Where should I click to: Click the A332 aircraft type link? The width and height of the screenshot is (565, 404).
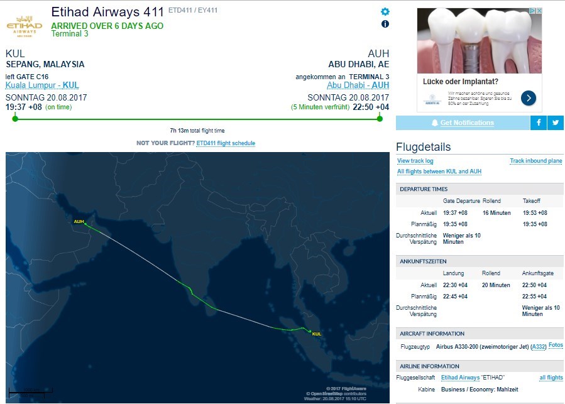pos(539,347)
